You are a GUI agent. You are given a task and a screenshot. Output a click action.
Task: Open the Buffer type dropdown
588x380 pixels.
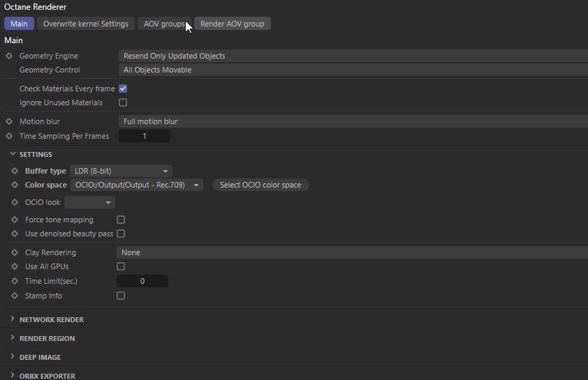click(121, 171)
